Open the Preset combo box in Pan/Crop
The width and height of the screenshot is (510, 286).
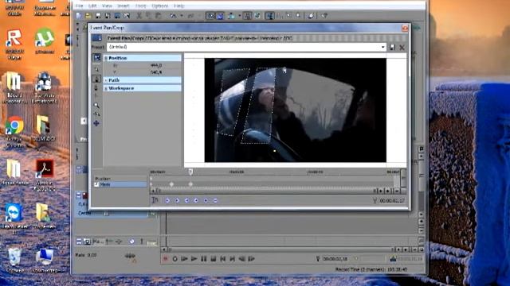(x=246, y=47)
